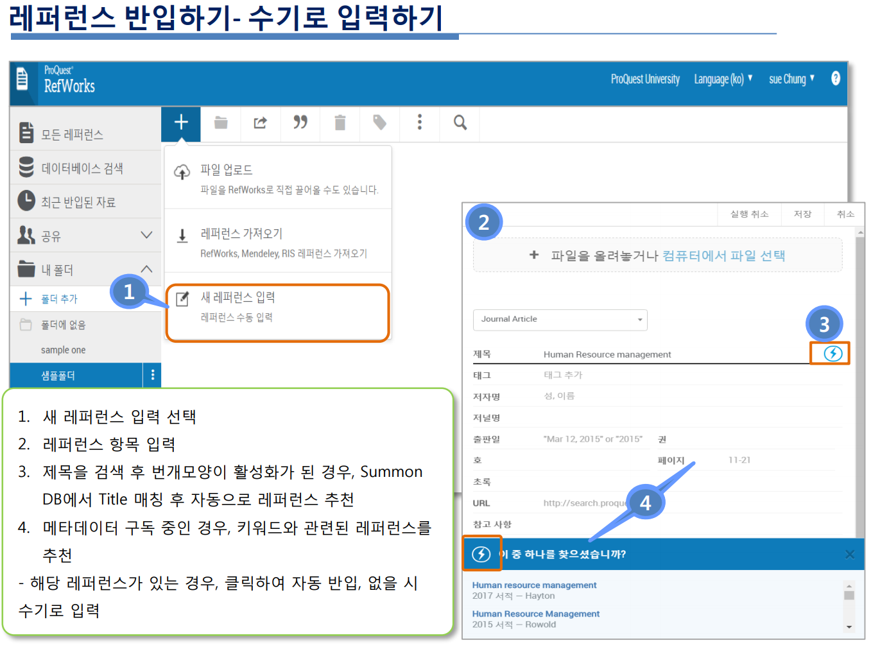Viewport: 880px width, 647px height.
Task: Open 모든 레퍼런스 in sidebar
Action: (85, 133)
